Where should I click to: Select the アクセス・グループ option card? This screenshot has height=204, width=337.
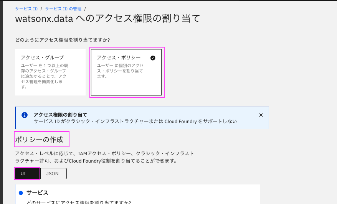[x=50, y=72]
